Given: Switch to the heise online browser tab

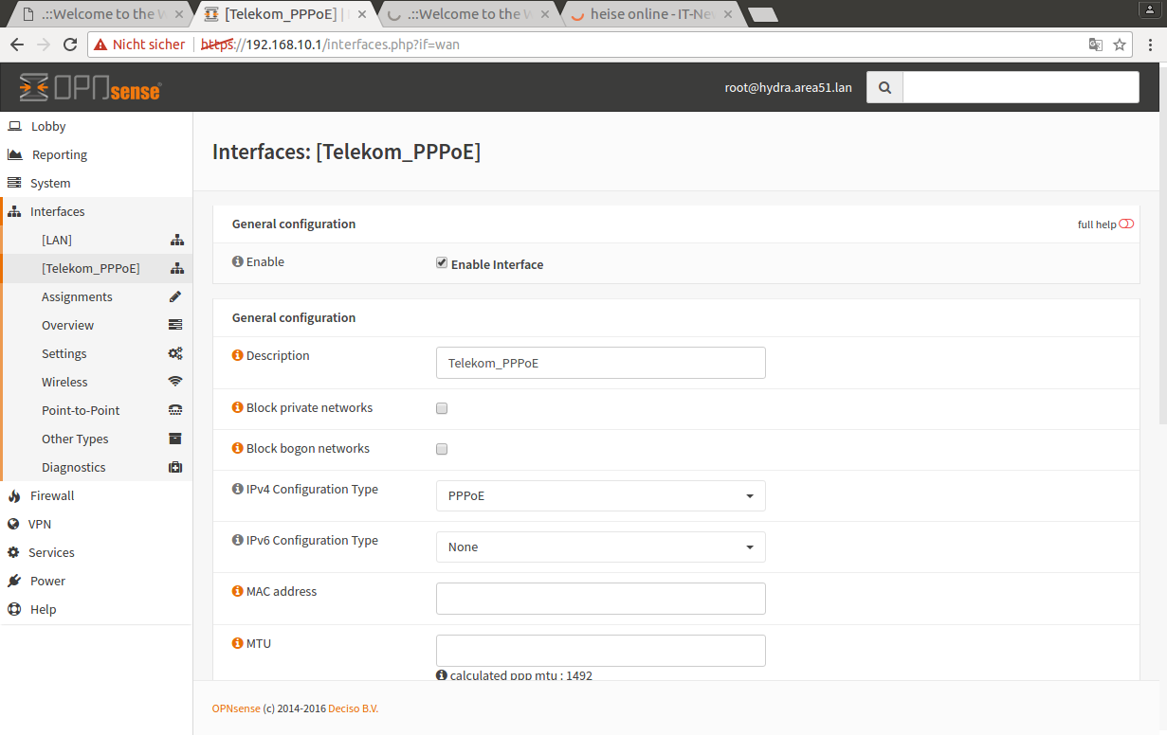Looking at the screenshot, I should pyautogui.click(x=653, y=14).
